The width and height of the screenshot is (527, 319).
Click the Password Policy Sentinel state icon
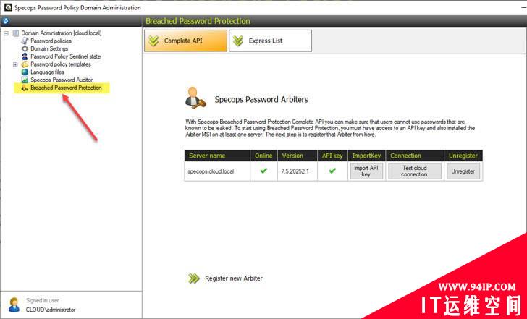[25, 56]
